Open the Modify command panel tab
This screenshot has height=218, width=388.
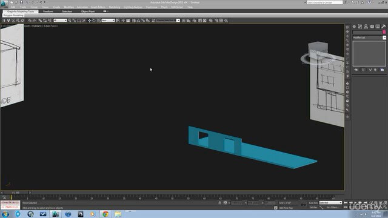[360, 27]
